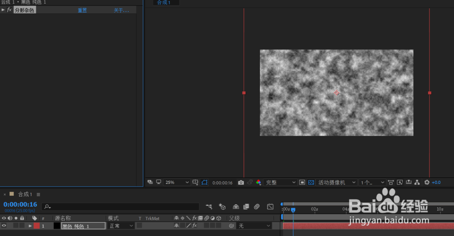This screenshot has height=236, width=454.
Task: Enable motion blur for the composition
Action: pos(257,207)
